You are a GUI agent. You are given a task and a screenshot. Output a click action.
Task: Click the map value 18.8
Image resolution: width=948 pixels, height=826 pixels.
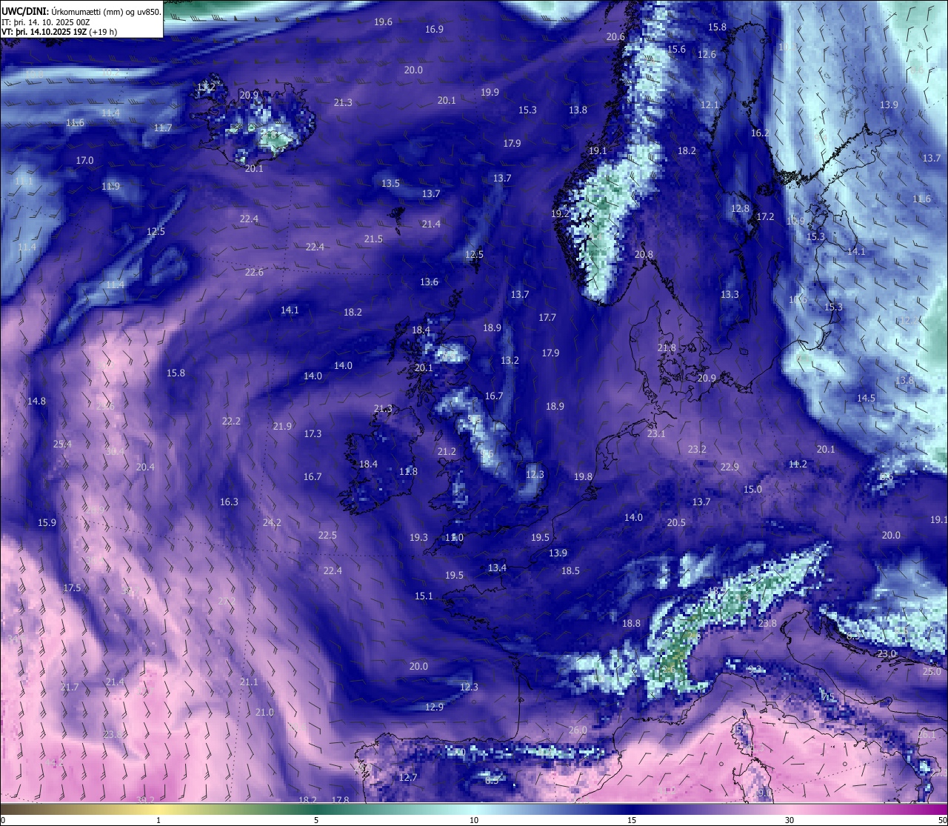(631, 624)
